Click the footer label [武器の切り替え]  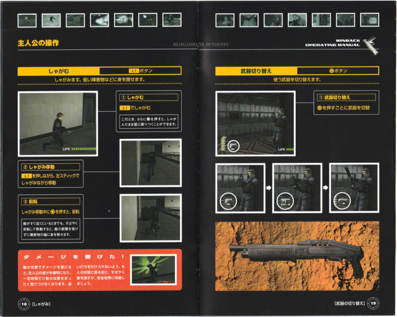pos(349,303)
